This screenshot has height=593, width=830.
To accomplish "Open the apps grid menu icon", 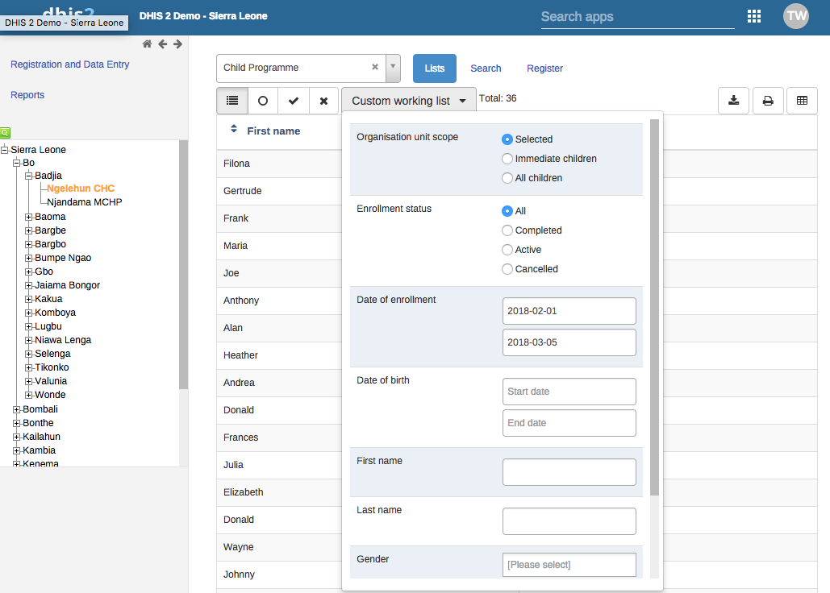I will click(754, 16).
